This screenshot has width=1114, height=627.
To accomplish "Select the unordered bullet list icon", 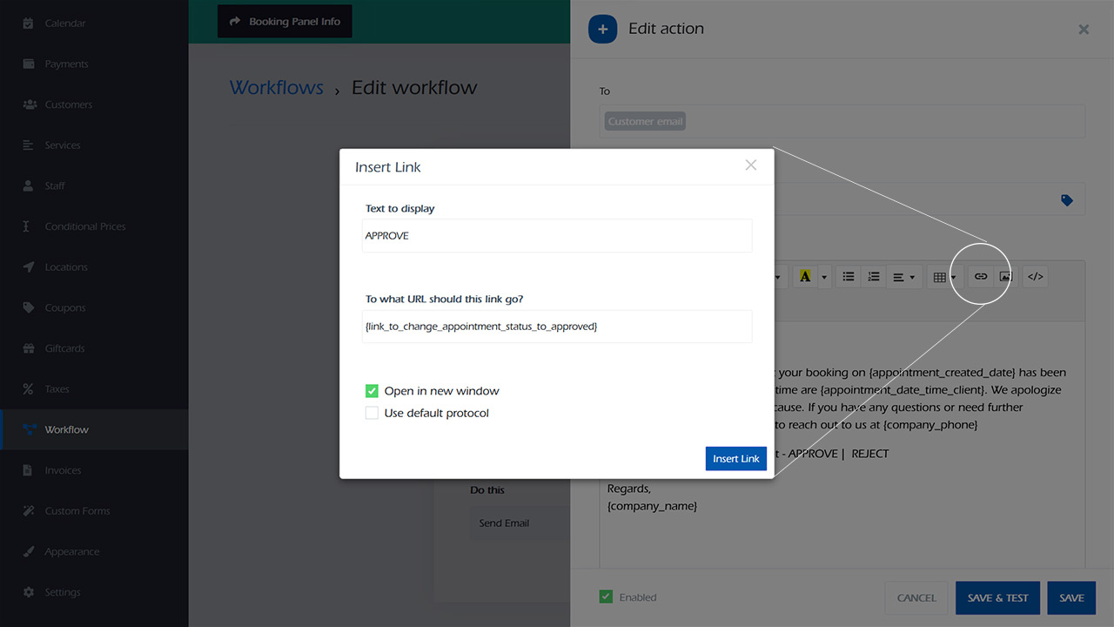I will tap(848, 277).
